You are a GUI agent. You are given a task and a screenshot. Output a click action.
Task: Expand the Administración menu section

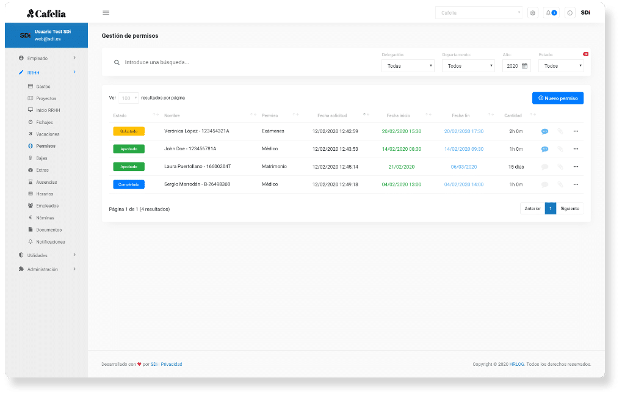pyautogui.click(x=47, y=269)
